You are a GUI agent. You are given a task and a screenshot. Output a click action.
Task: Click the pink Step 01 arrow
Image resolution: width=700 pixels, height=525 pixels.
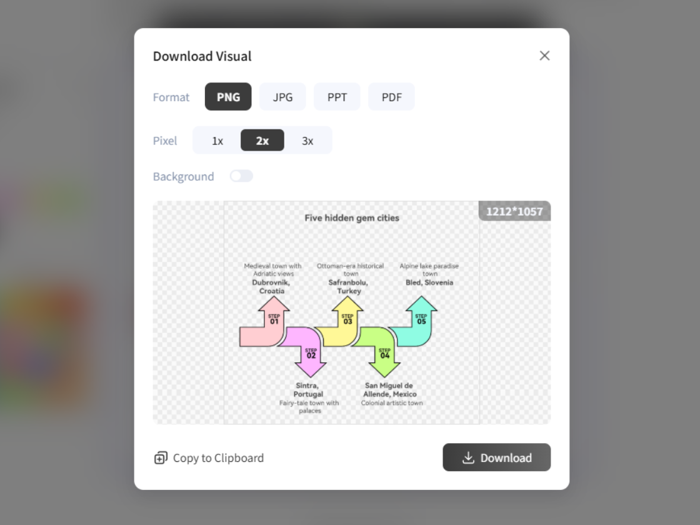(264, 328)
